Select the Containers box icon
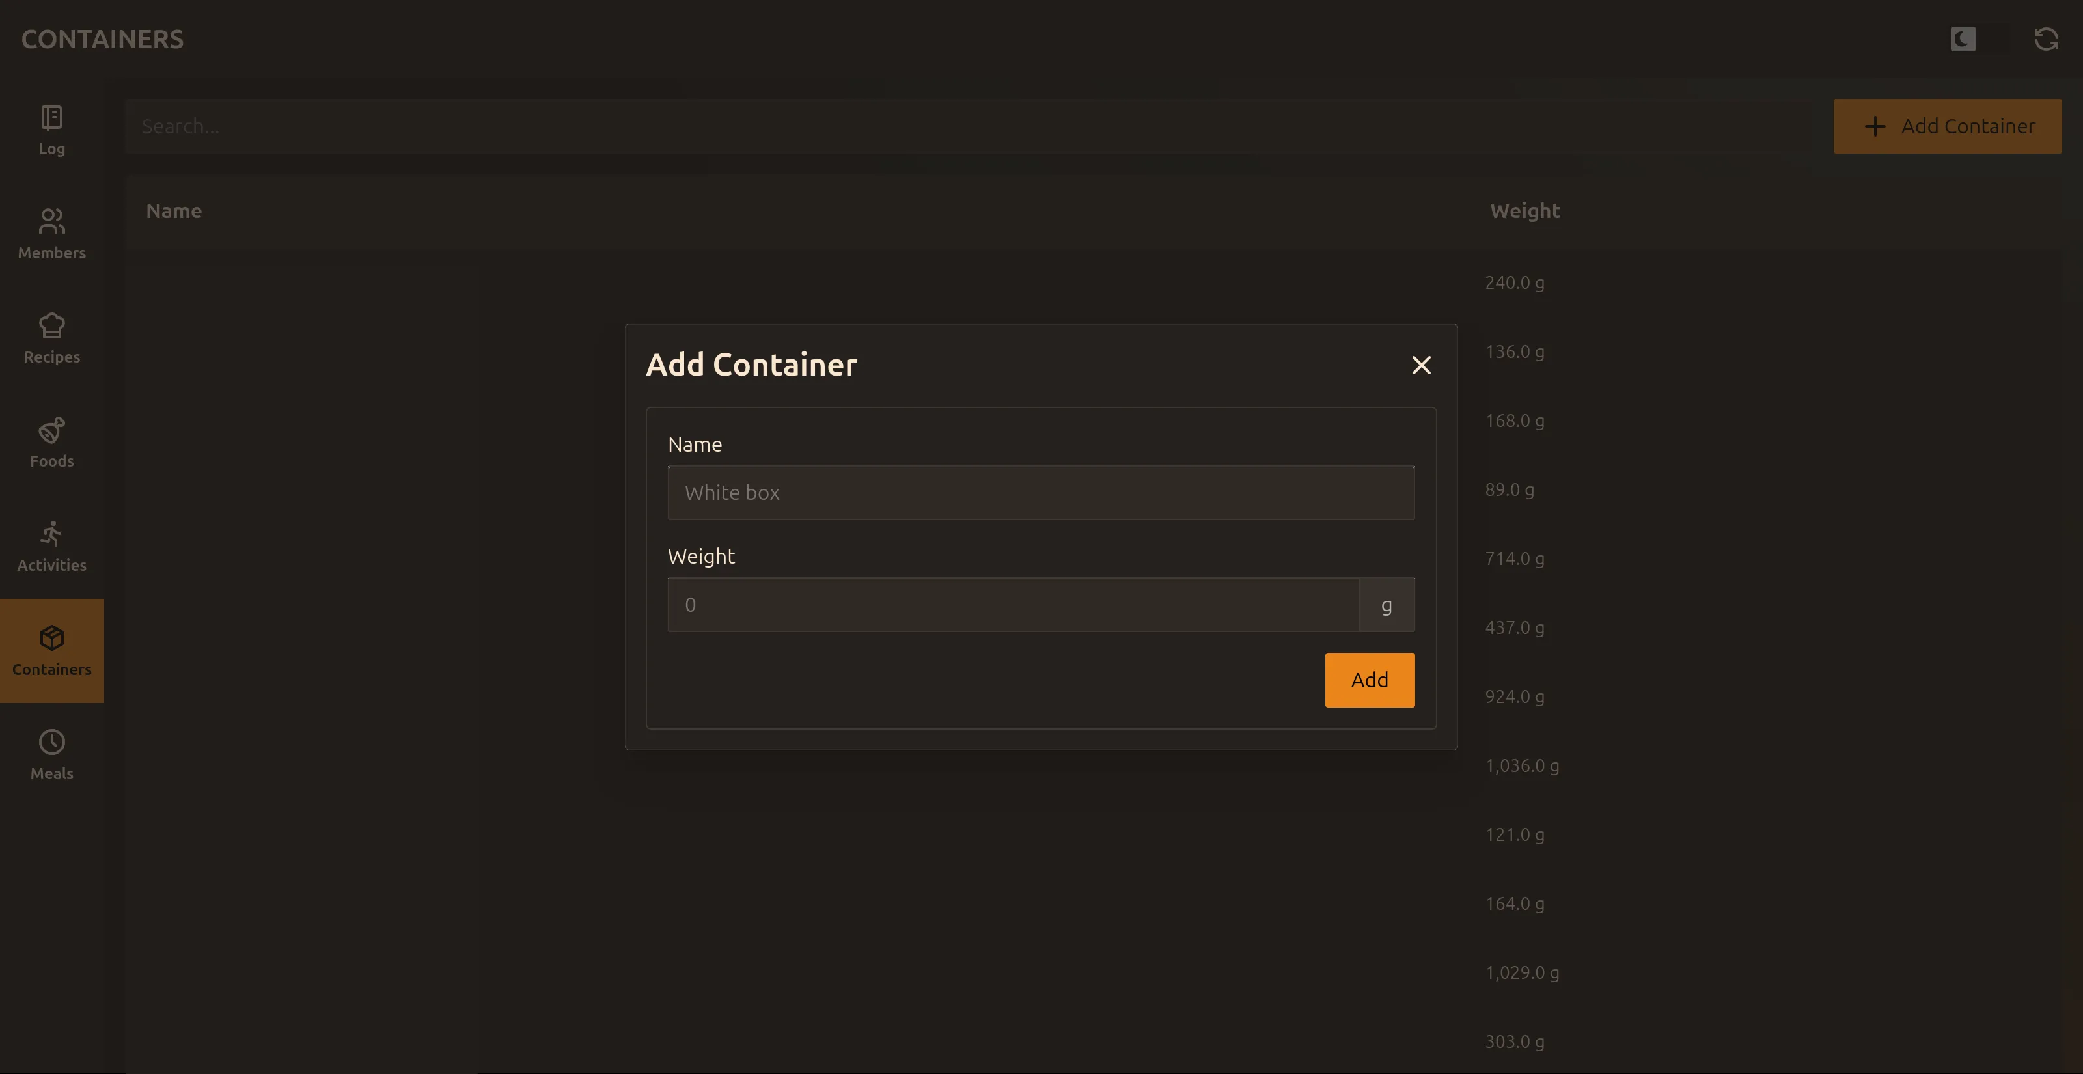 coord(51,638)
